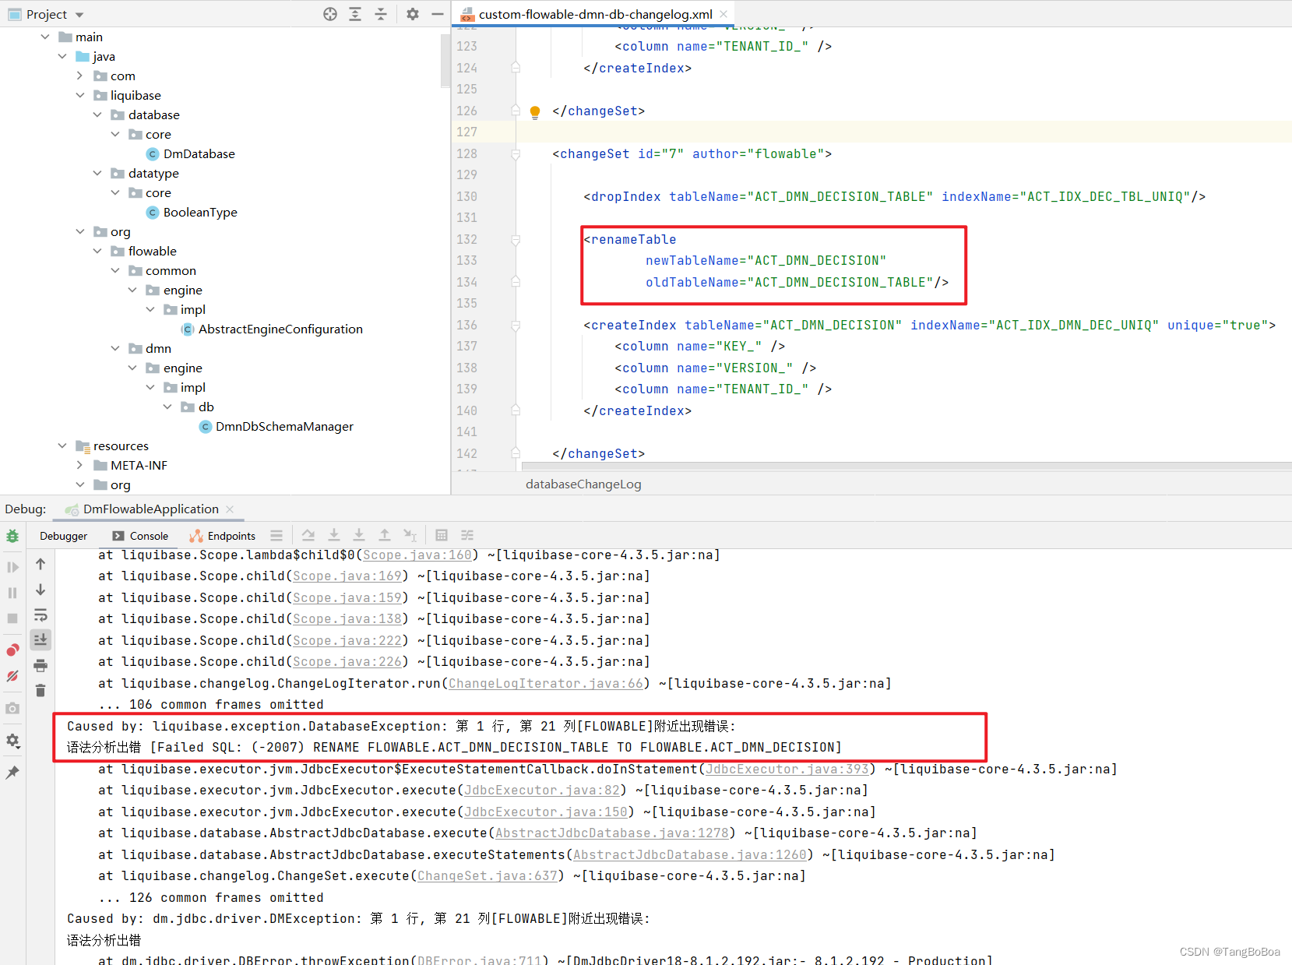Click the Force Step Into icon
Viewport: 1292px width, 965px height.
[x=359, y=535]
